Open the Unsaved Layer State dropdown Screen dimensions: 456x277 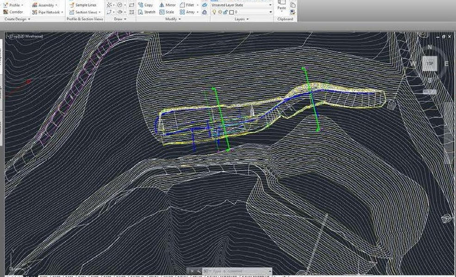[241, 5]
